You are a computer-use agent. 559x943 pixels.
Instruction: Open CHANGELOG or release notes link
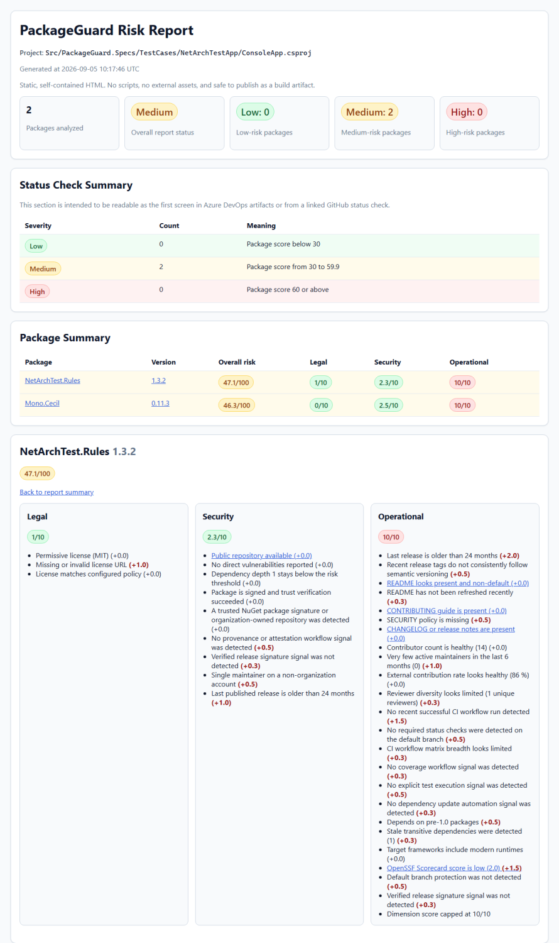pyautogui.click(x=451, y=634)
